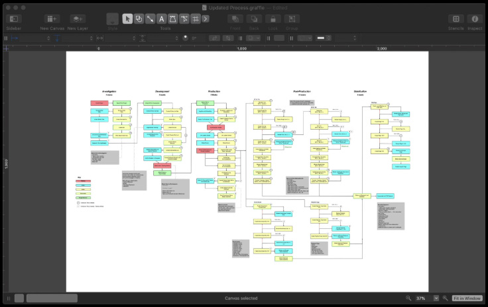Click Send to Back button
Image resolution: width=488 pixels, height=307 pixels.
click(254, 19)
